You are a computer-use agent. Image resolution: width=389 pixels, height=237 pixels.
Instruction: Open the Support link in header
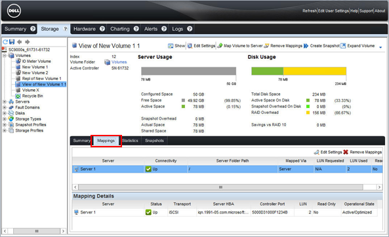[x=366, y=11]
